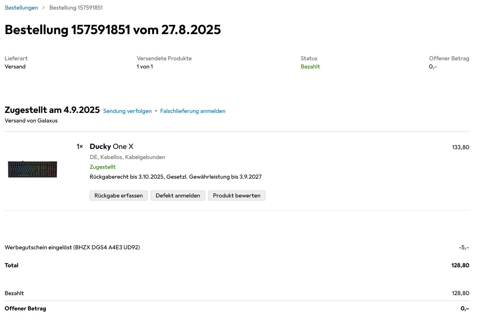Open the Ducky One X product title
The height and width of the screenshot is (321, 478).
pos(111,146)
